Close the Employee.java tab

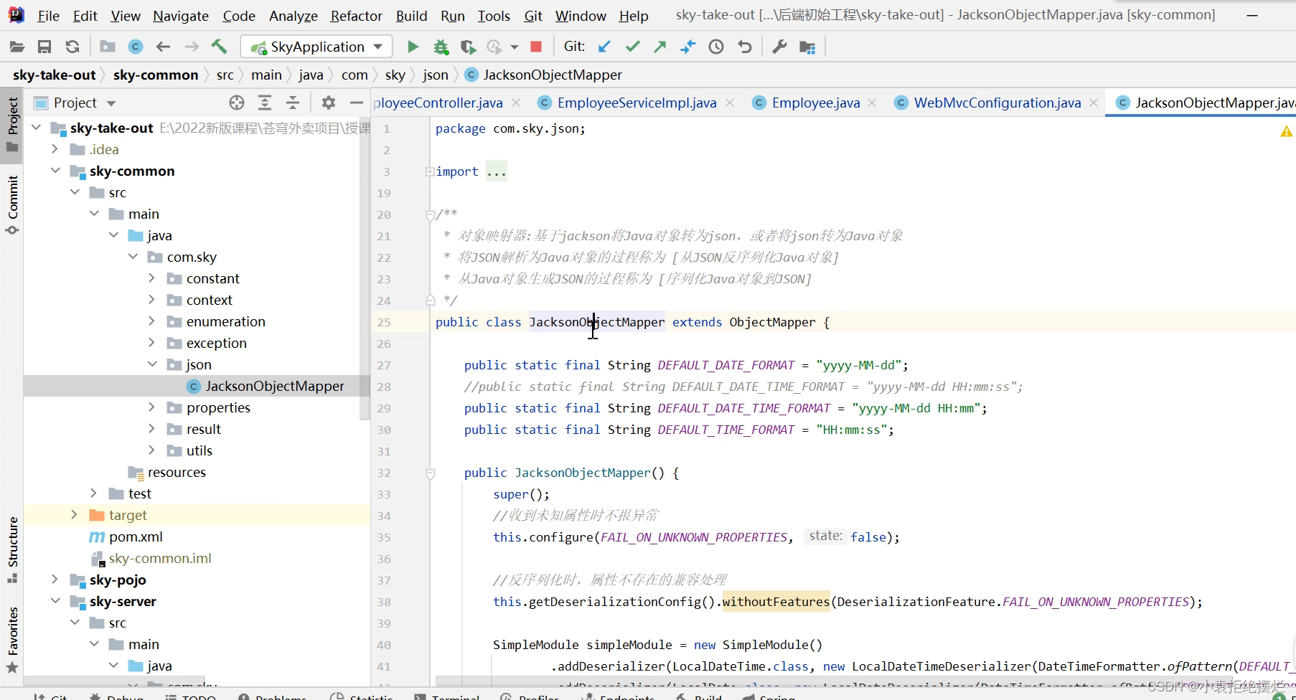(x=872, y=103)
